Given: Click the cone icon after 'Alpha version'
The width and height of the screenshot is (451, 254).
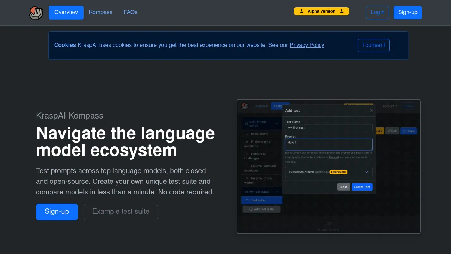Looking at the screenshot, I should (x=342, y=11).
